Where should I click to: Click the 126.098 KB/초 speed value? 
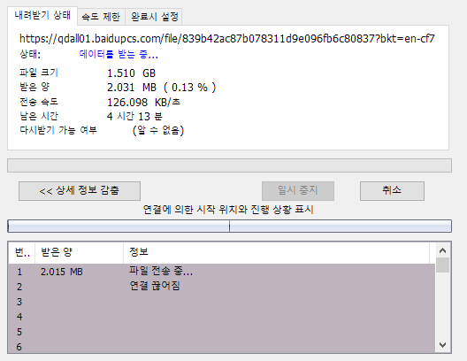click(x=143, y=102)
